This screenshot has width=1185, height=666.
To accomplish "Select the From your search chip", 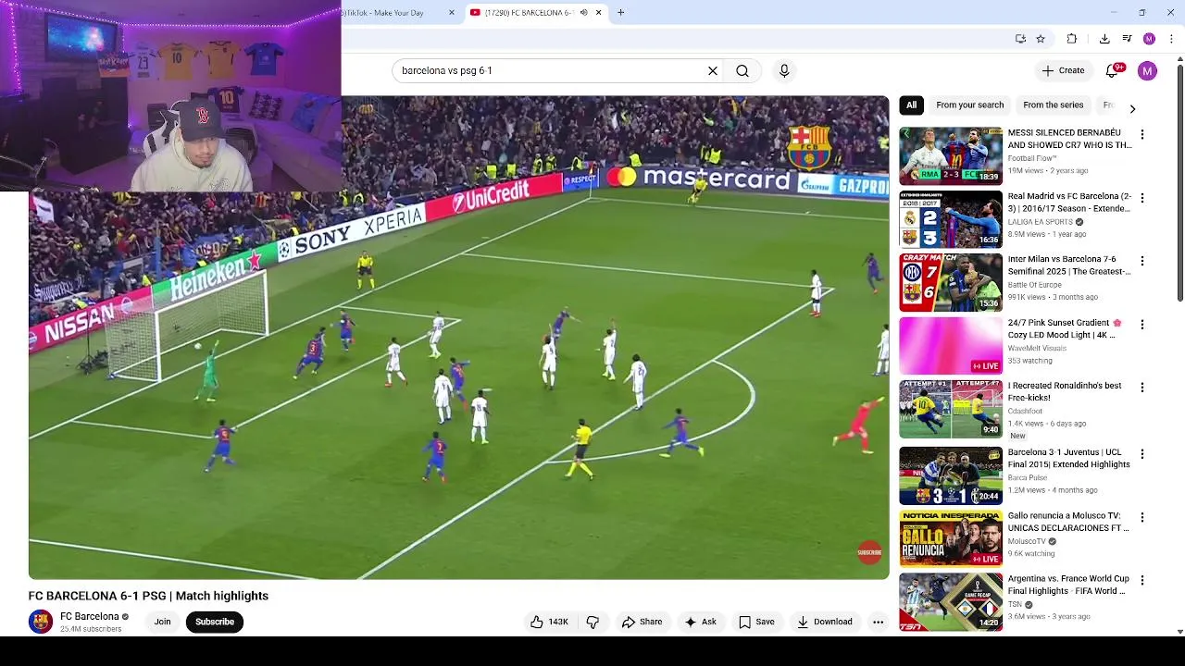I will coord(969,105).
